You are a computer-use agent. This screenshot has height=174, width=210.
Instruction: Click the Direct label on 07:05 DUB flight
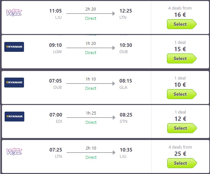click(x=91, y=88)
